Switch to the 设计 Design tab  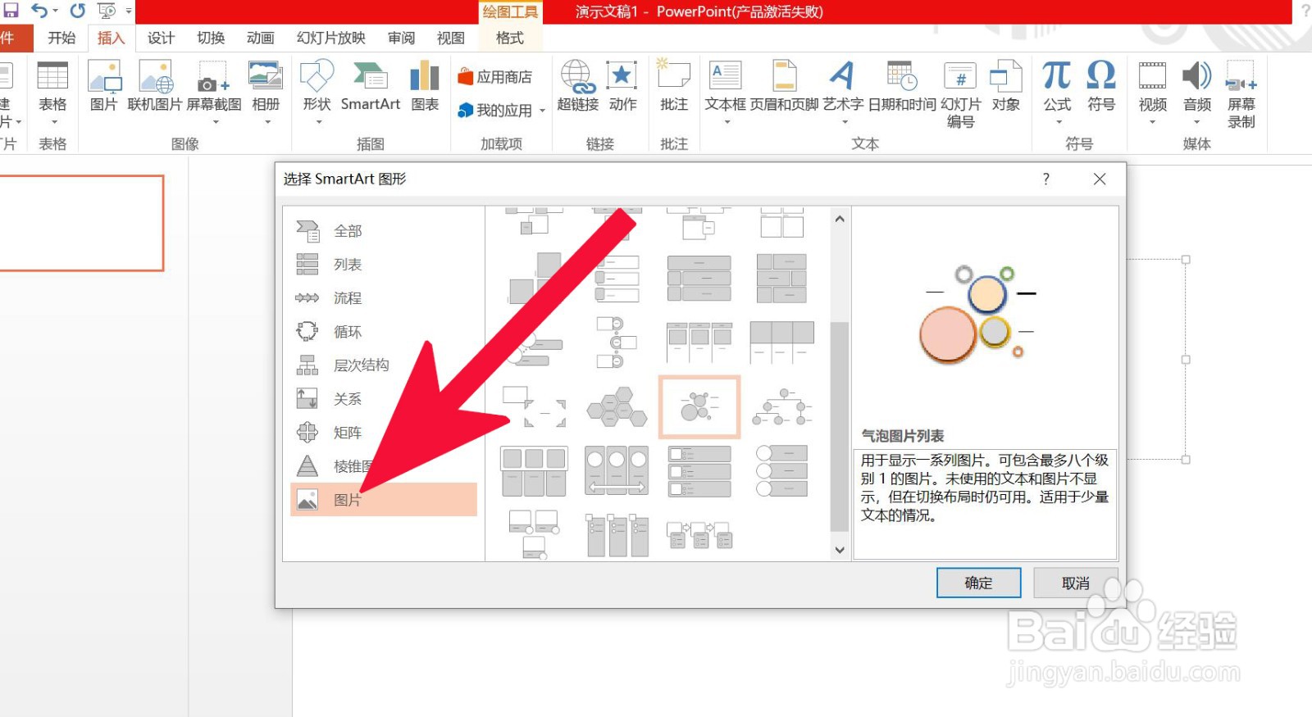click(161, 38)
